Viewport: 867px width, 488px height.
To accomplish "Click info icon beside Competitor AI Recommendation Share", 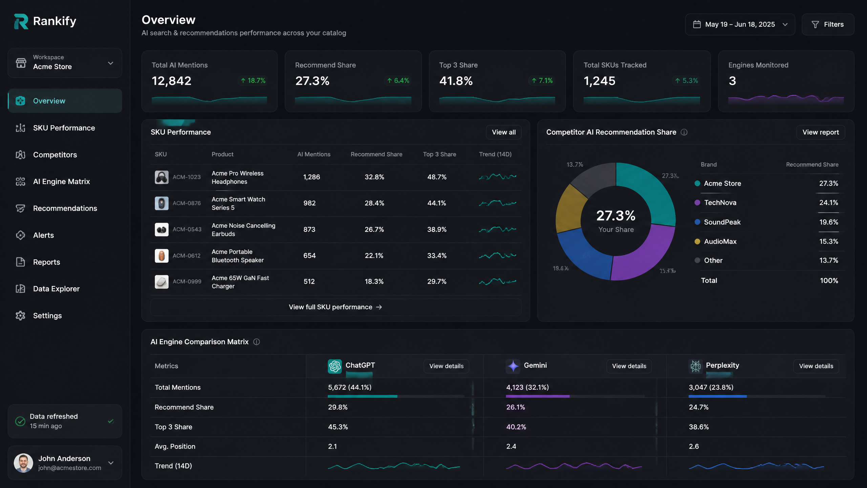I will click(x=684, y=132).
